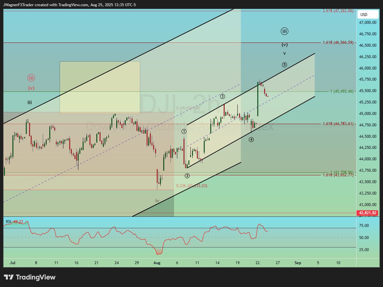This screenshot has width=383, height=287.
Task: Click the 19 date axis label
Action: click(237, 263)
